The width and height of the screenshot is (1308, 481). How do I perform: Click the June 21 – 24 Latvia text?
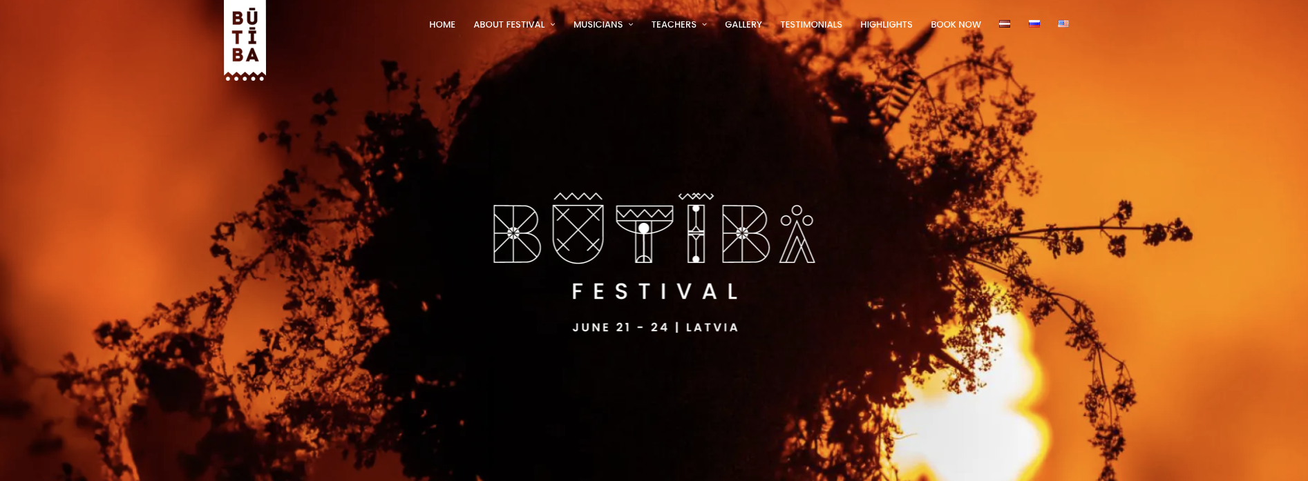coord(656,327)
